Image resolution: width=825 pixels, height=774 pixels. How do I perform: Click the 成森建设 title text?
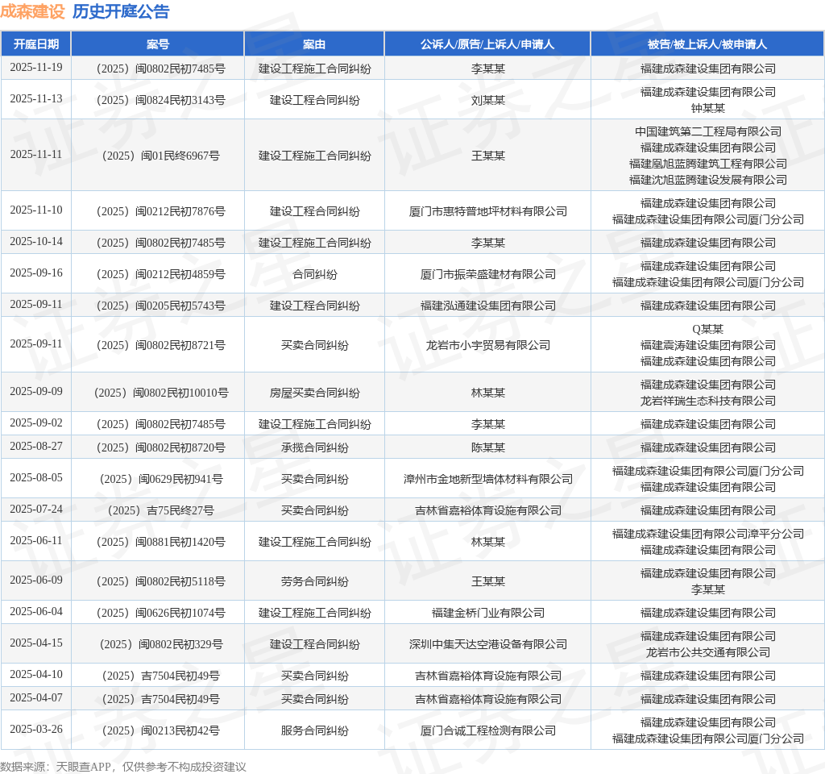(x=32, y=11)
